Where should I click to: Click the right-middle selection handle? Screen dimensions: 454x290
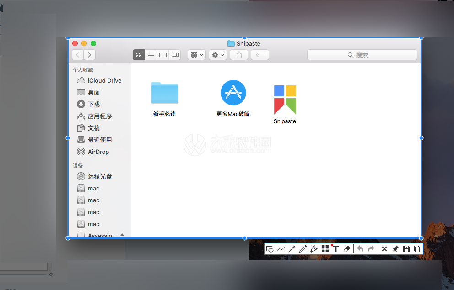pos(422,138)
